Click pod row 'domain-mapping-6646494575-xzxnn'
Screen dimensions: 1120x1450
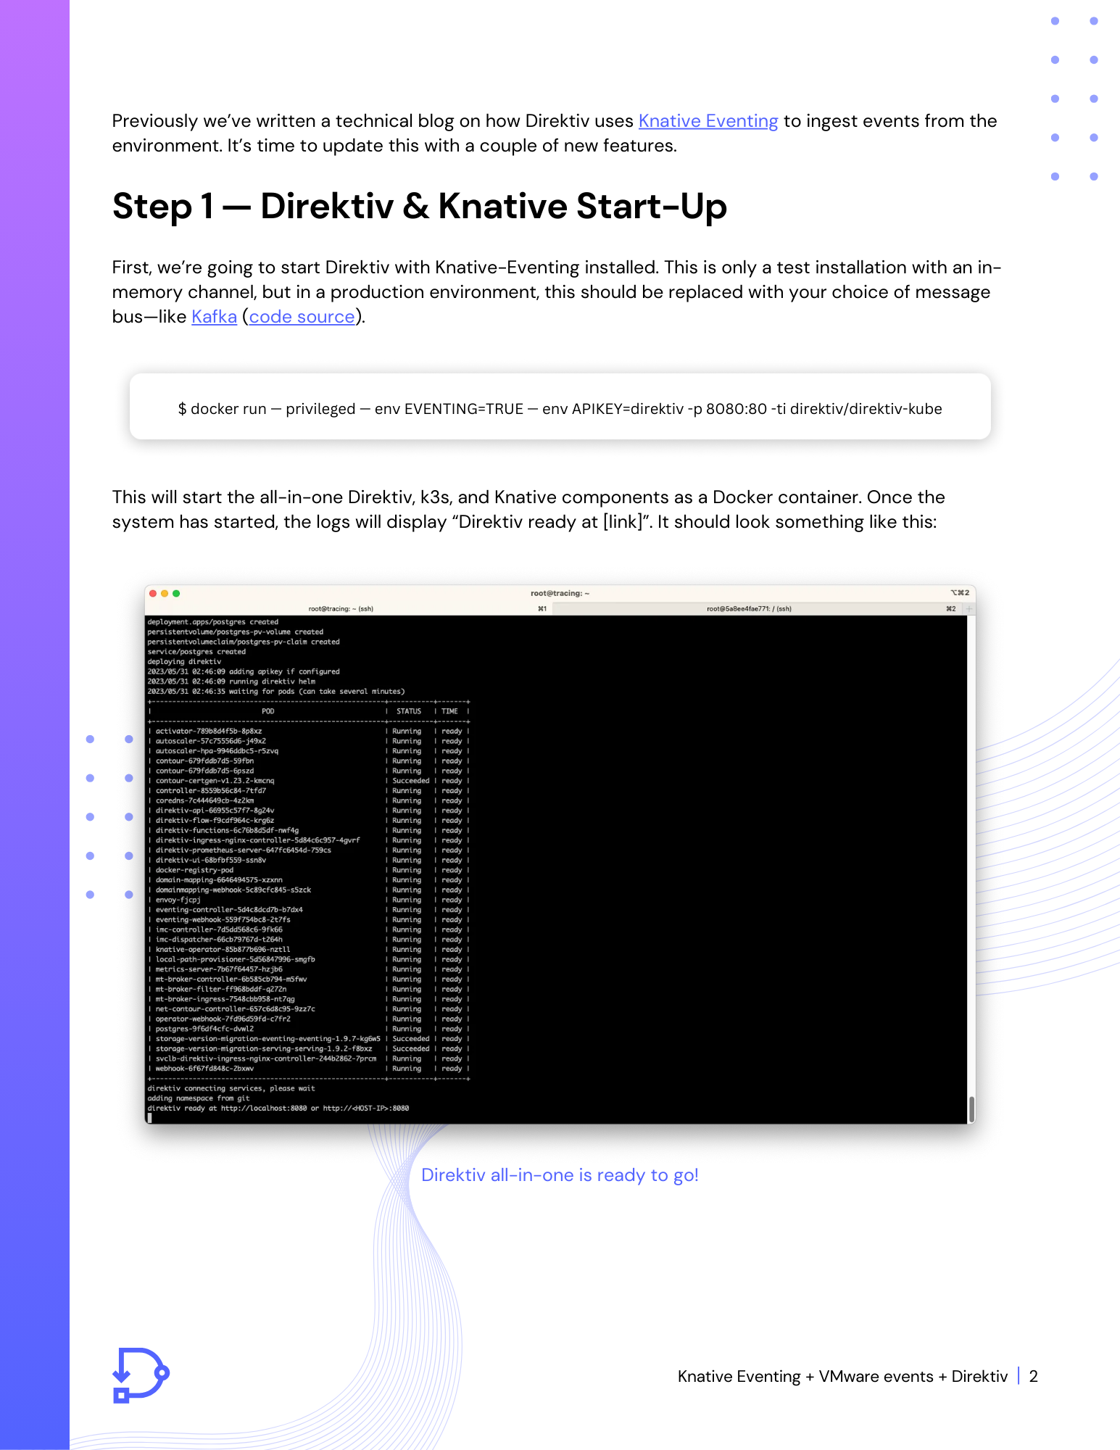309,880
